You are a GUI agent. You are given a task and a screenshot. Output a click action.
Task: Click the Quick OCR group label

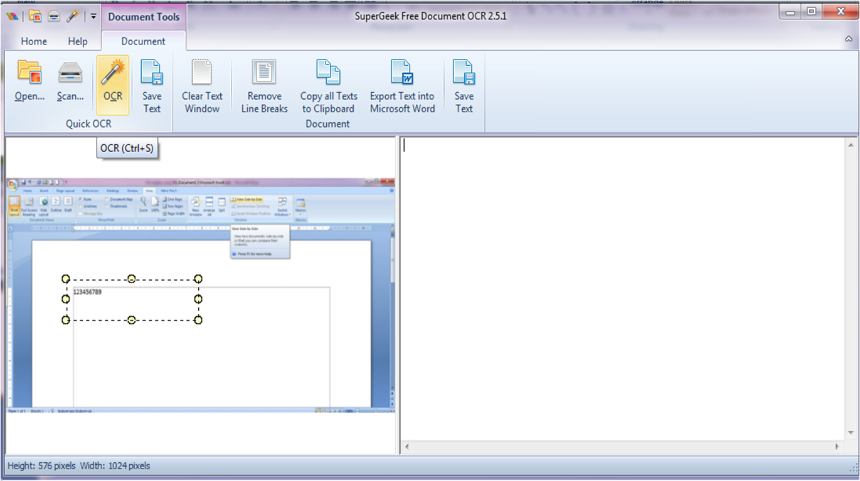coord(88,124)
